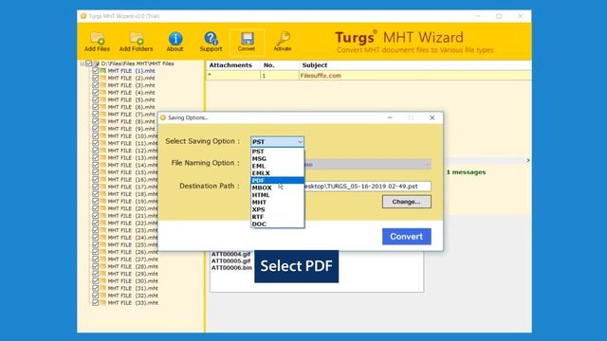Select MHT FILE (27).mht in tree
The image size is (607, 341).
[132, 260]
